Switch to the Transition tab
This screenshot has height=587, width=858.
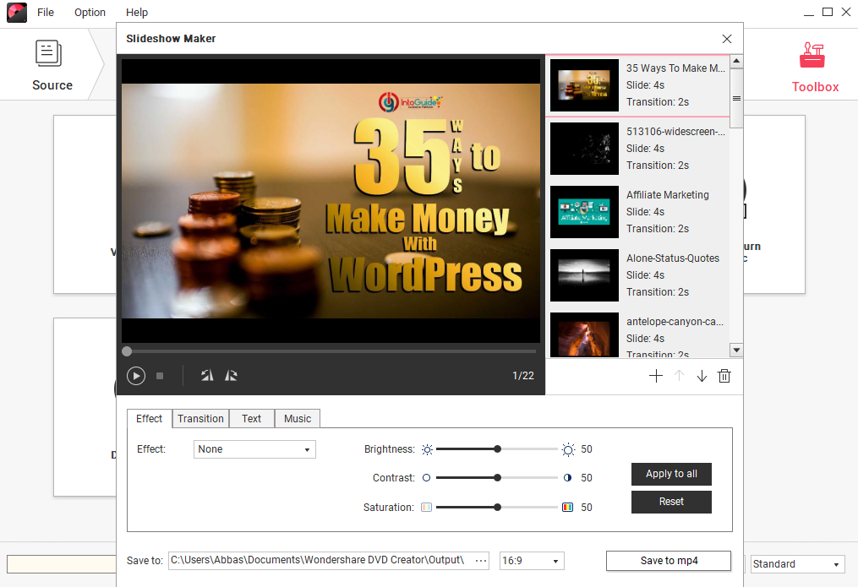tap(200, 419)
